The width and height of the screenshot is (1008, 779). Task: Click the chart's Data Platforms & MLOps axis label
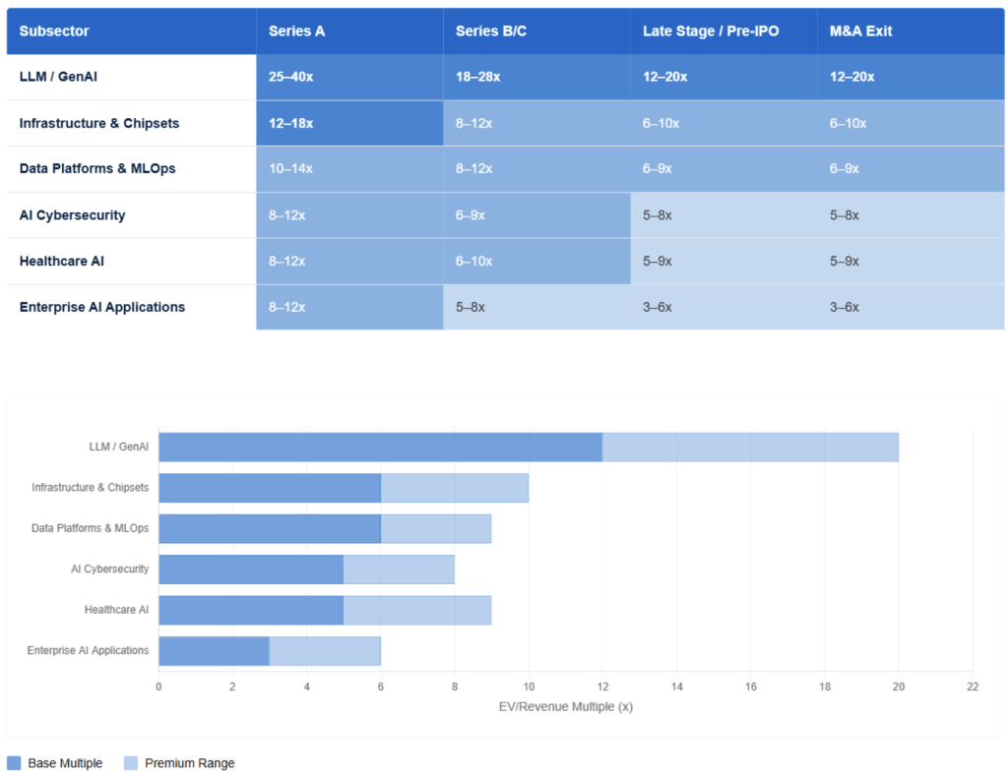[90, 528]
